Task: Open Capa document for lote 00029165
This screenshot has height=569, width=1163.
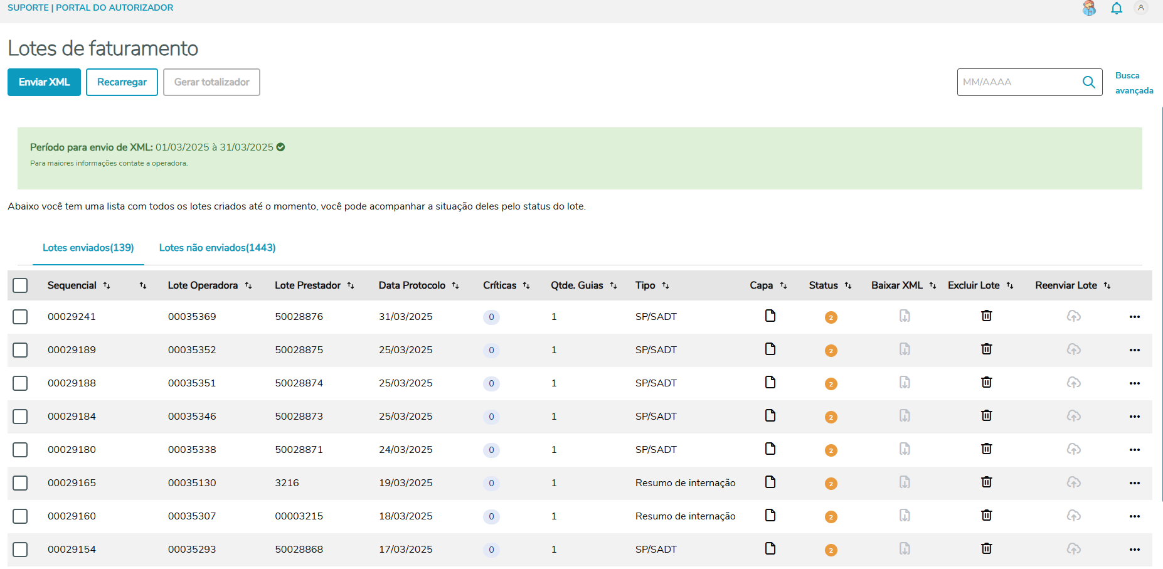Action: pyautogui.click(x=770, y=482)
